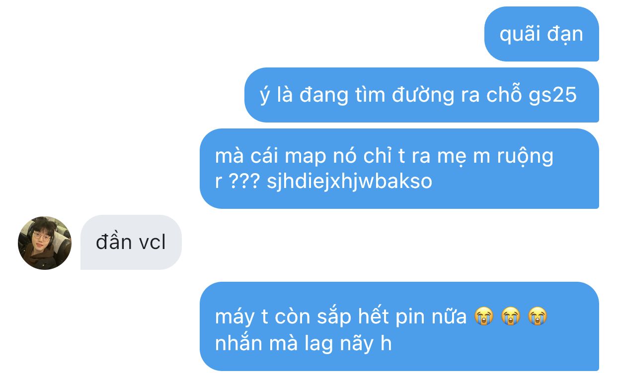The width and height of the screenshot is (617, 373).
Task: Click the gibberish text 'sjhdiejxhjwbakso'
Action: [350, 182]
